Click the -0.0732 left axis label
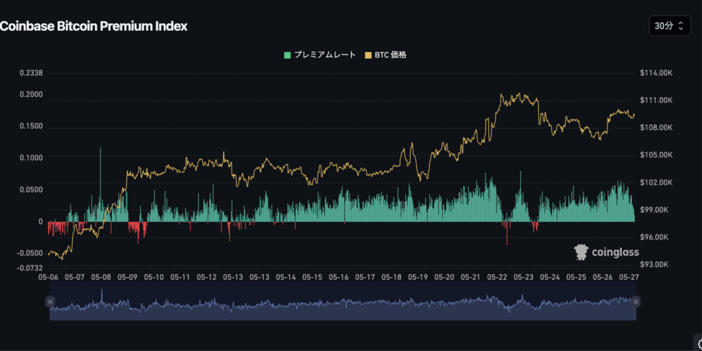702x351 pixels. coord(29,268)
